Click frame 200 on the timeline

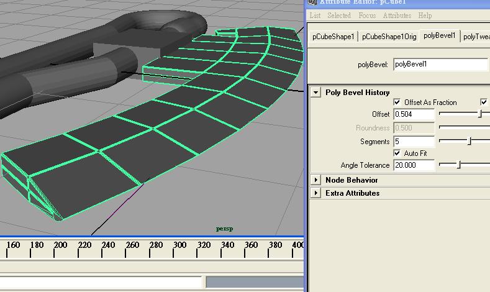[x=60, y=245]
